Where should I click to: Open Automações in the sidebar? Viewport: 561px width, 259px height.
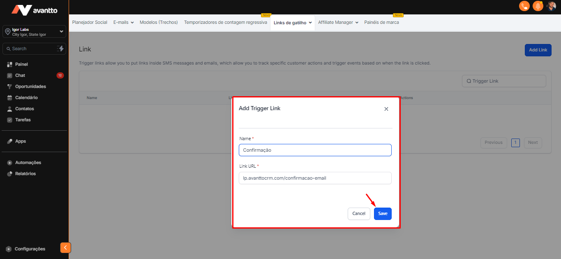pyautogui.click(x=28, y=163)
